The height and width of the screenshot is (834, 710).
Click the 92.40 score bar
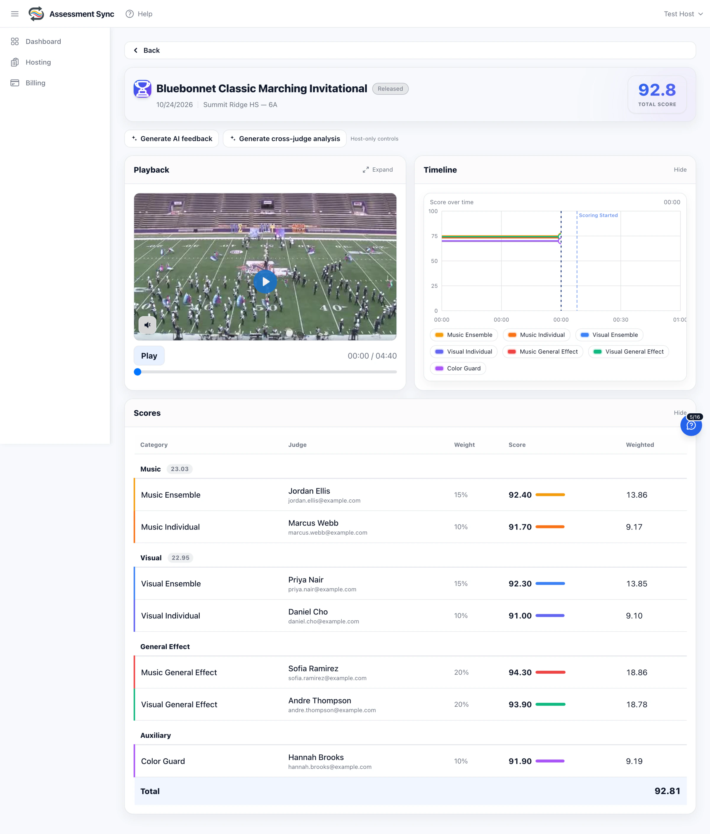click(x=550, y=495)
